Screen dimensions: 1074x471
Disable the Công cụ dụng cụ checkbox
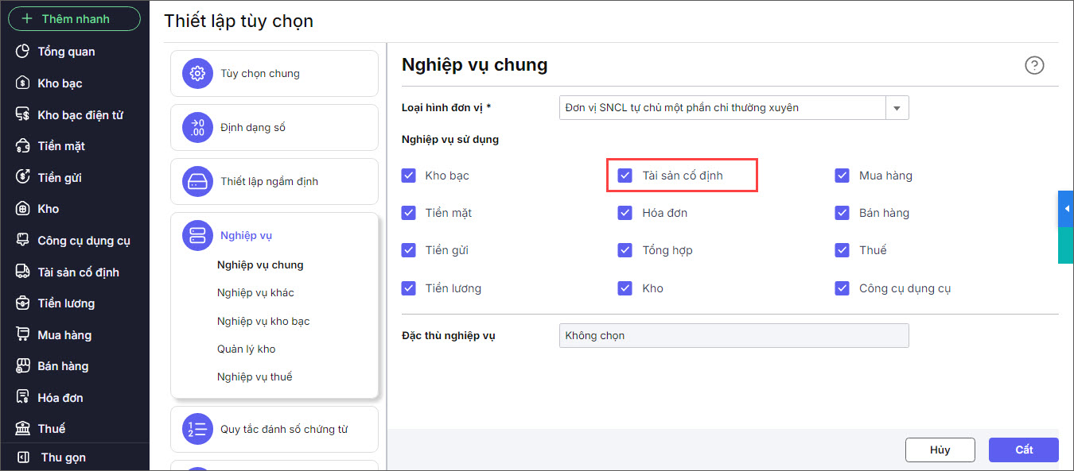842,288
